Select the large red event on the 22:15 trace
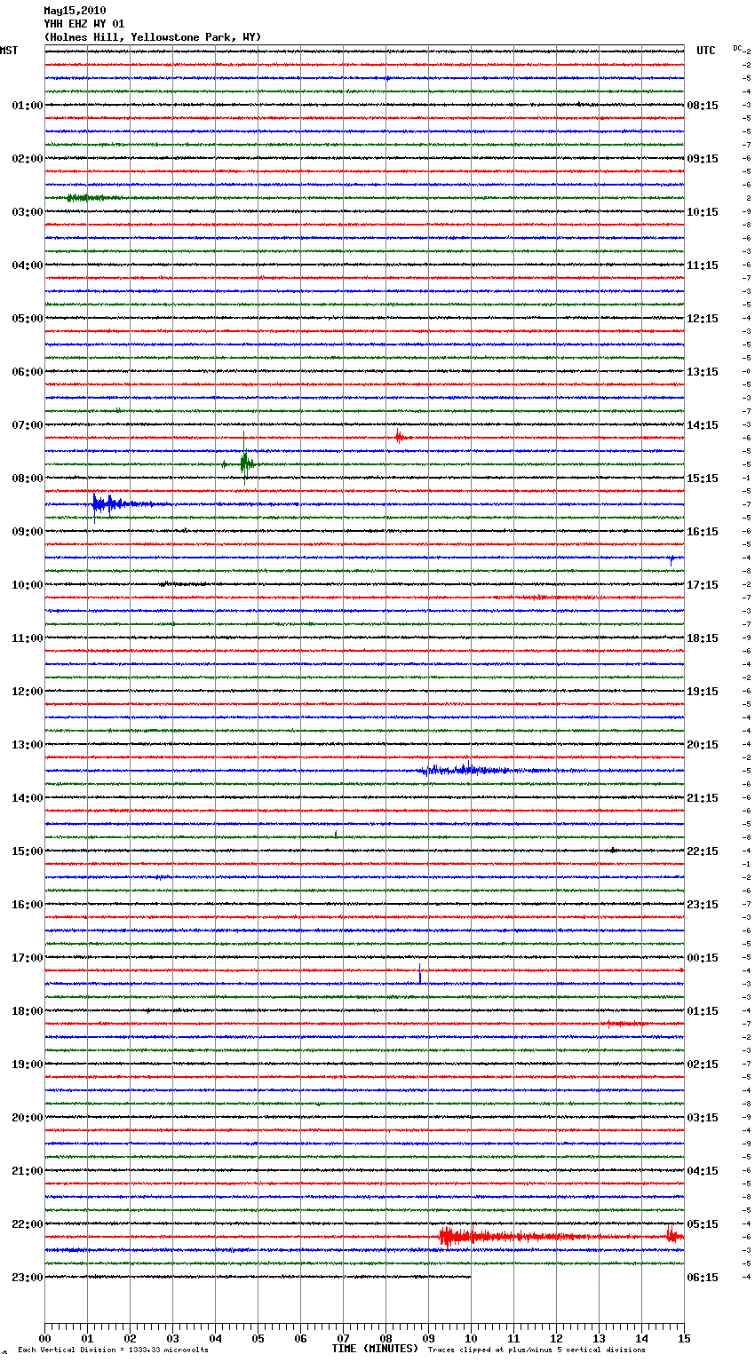 455,1236
